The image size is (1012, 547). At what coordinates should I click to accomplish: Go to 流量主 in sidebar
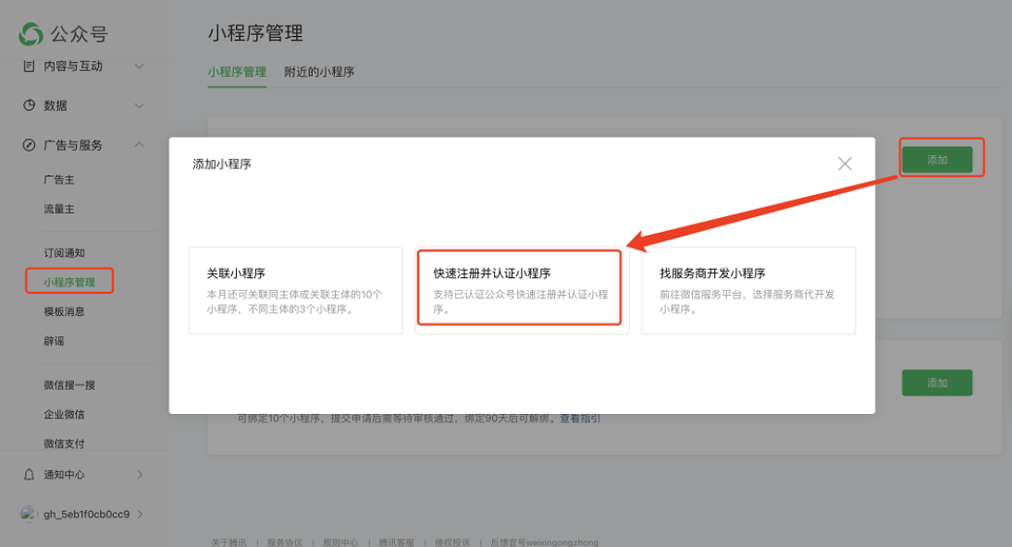(59, 209)
